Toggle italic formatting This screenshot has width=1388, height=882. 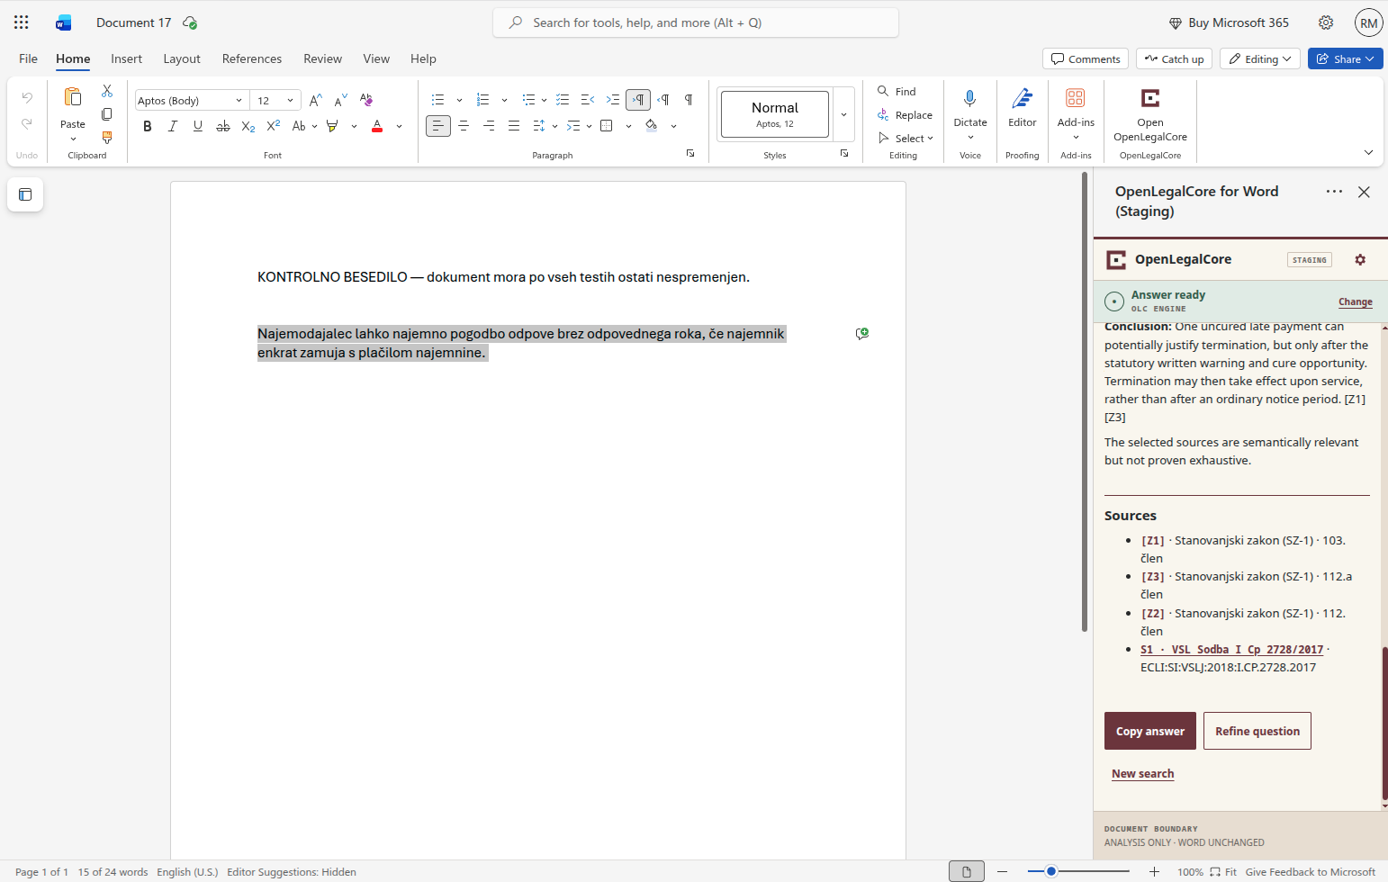pyautogui.click(x=173, y=126)
